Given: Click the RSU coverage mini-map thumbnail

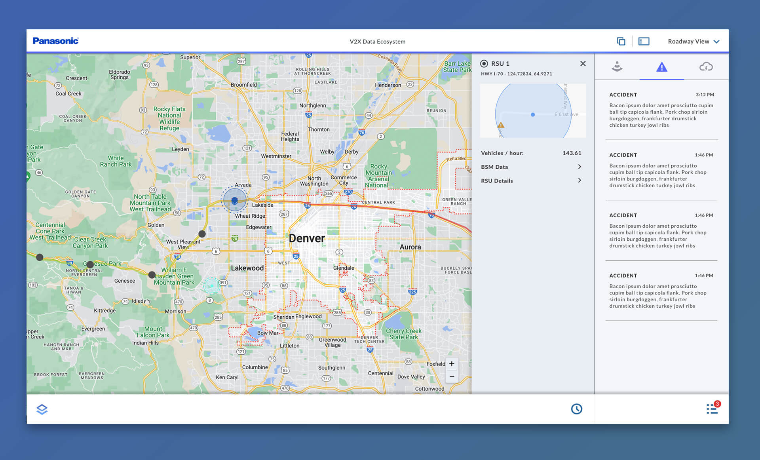Looking at the screenshot, I should (x=532, y=111).
